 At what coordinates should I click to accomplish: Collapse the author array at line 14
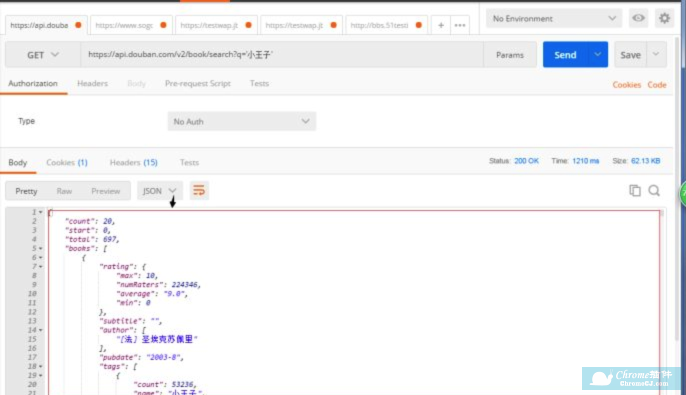point(40,330)
